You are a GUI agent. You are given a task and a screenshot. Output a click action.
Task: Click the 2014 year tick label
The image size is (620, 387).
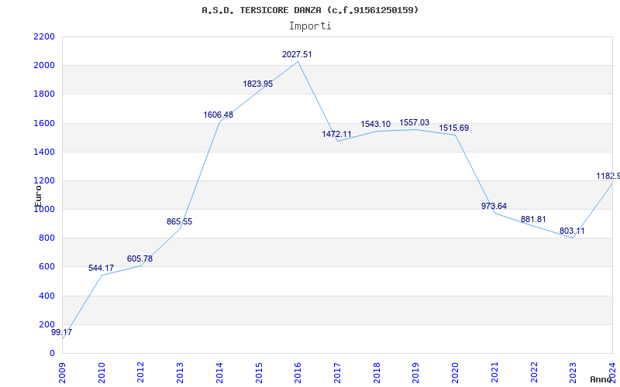(219, 373)
